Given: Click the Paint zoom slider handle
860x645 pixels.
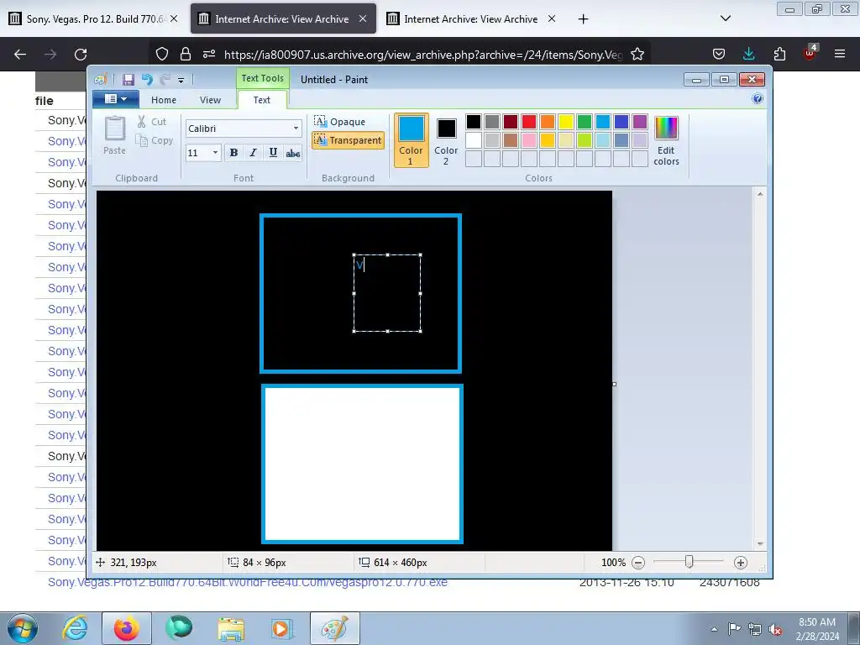Looking at the screenshot, I should click(689, 562).
